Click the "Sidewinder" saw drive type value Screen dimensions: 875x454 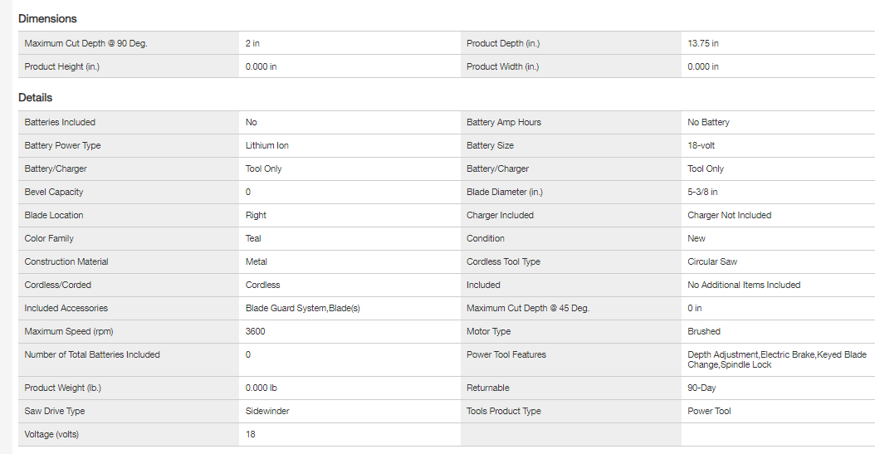tap(267, 411)
